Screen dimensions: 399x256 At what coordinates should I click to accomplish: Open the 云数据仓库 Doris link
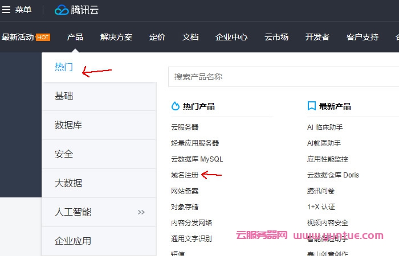[x=333, y=175]
